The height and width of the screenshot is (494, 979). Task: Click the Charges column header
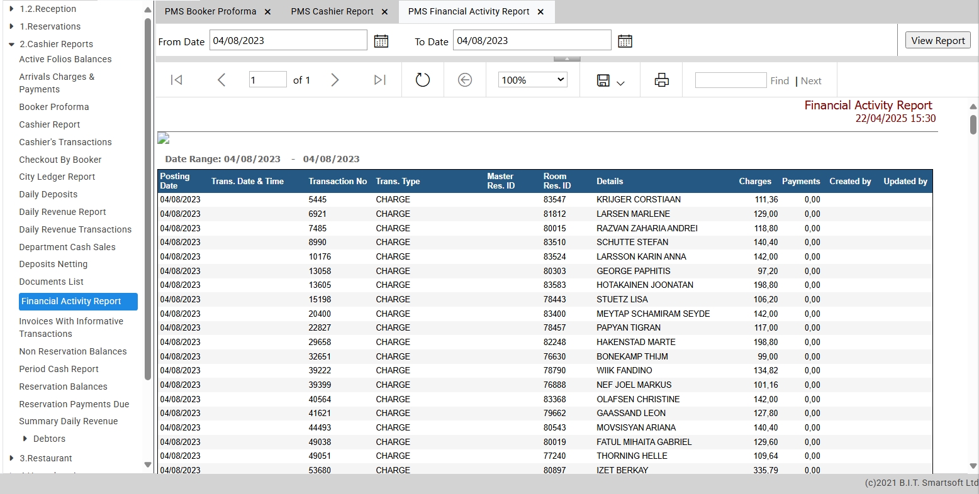(755, 181)
